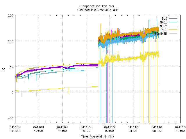
Task: Click the y-axis value 100
Action: (10, 41)
